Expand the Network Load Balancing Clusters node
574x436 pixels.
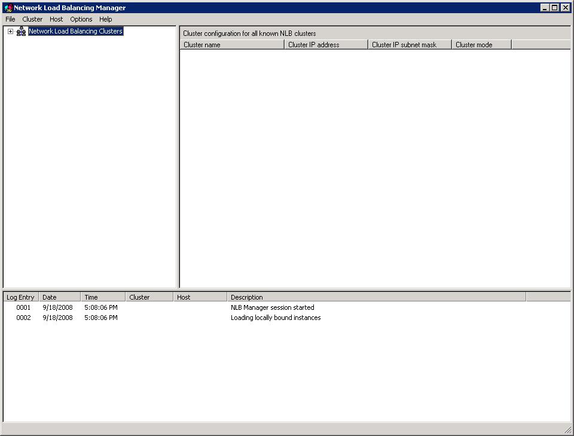pyautogui.click(x=10, y=32)
